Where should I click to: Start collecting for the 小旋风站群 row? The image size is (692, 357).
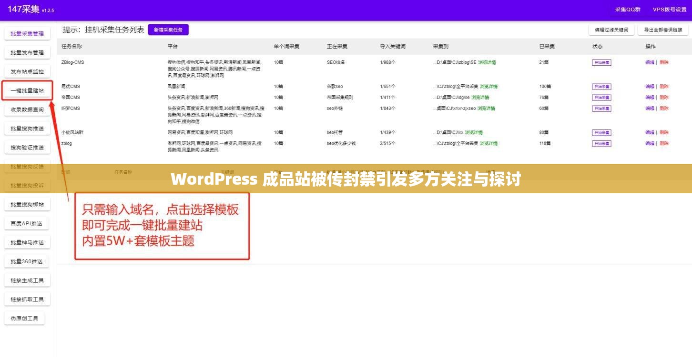coord(601,132)
